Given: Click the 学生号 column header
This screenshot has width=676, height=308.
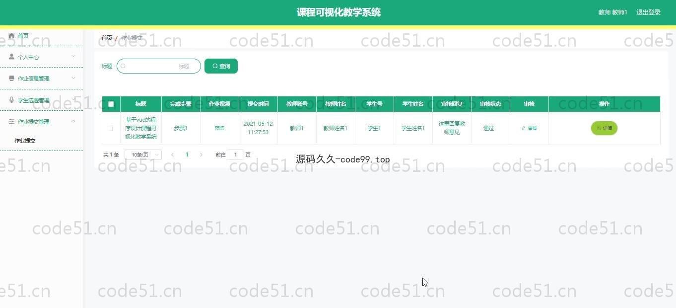Looking at the screenshot, I should [x=374, y=104].
